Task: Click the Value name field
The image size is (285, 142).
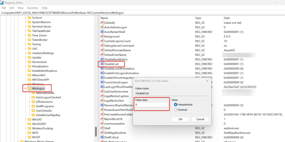Action: [172, 93]
